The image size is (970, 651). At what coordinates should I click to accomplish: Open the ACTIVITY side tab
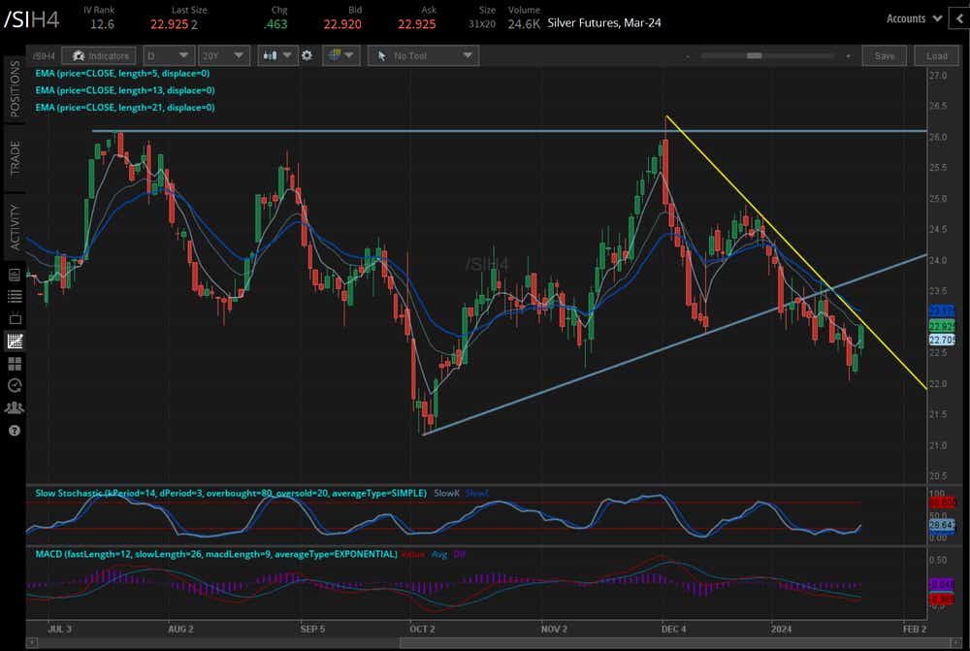[x=15, y=226]
